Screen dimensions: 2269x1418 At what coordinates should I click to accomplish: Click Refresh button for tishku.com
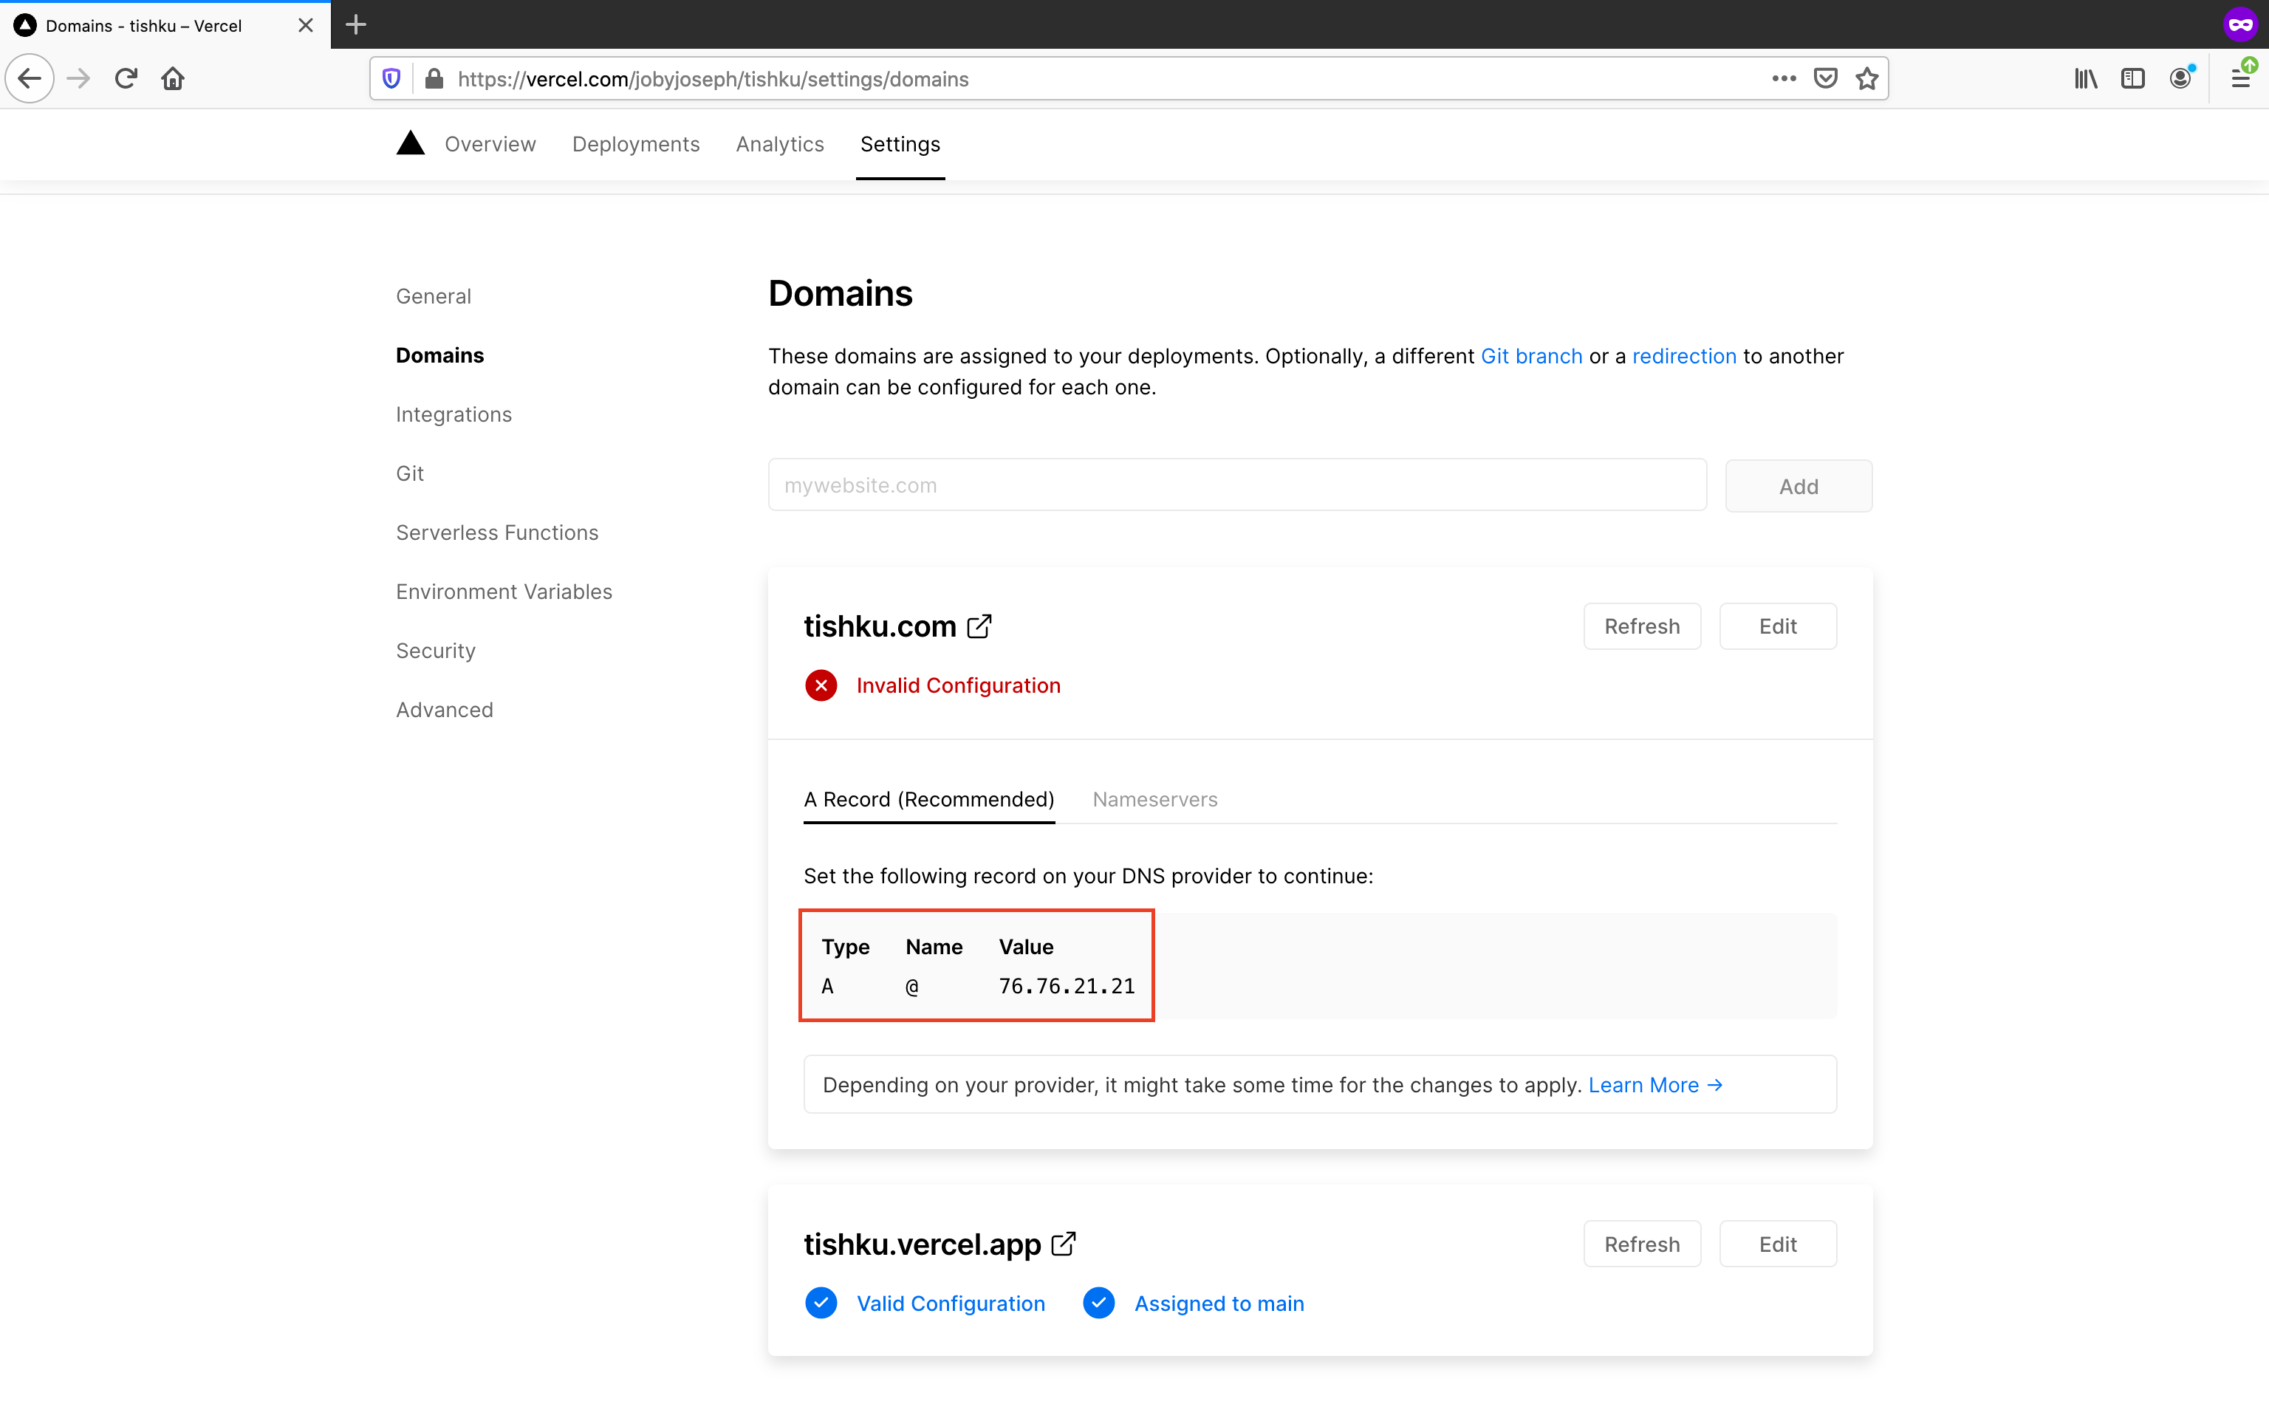tap(1640, 626)
